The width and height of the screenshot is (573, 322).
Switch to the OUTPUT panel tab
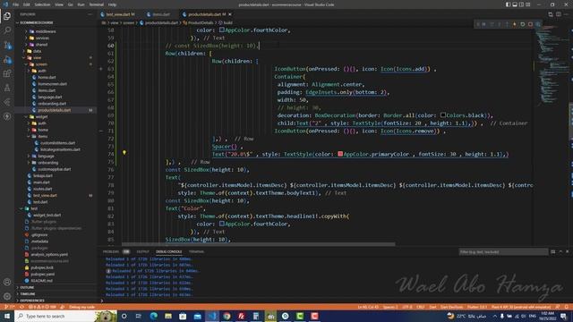coord(142,251)
